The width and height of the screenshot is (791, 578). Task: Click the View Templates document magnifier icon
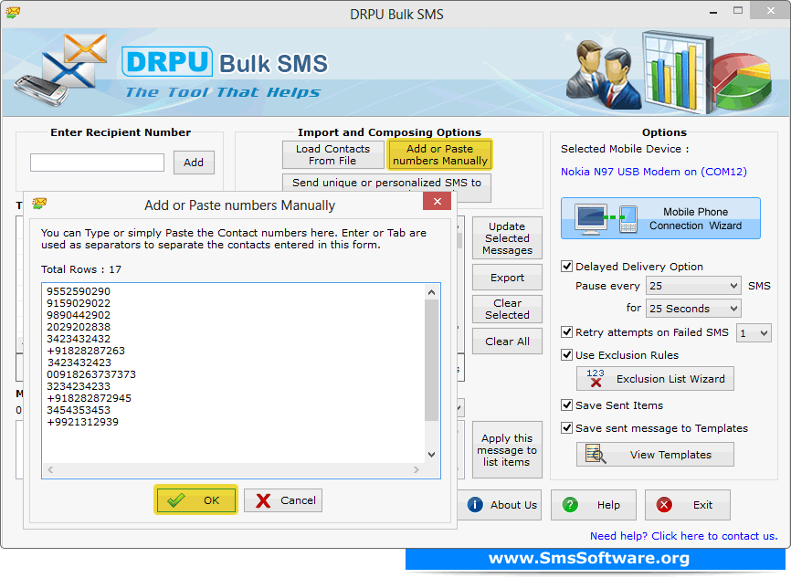596,454
